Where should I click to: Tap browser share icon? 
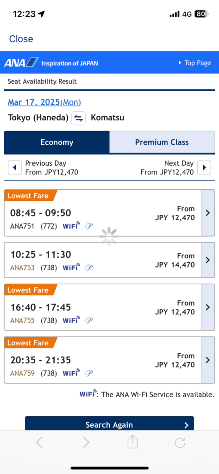click(x=132, y=443)
